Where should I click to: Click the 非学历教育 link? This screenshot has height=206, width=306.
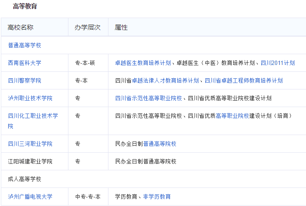157,197
